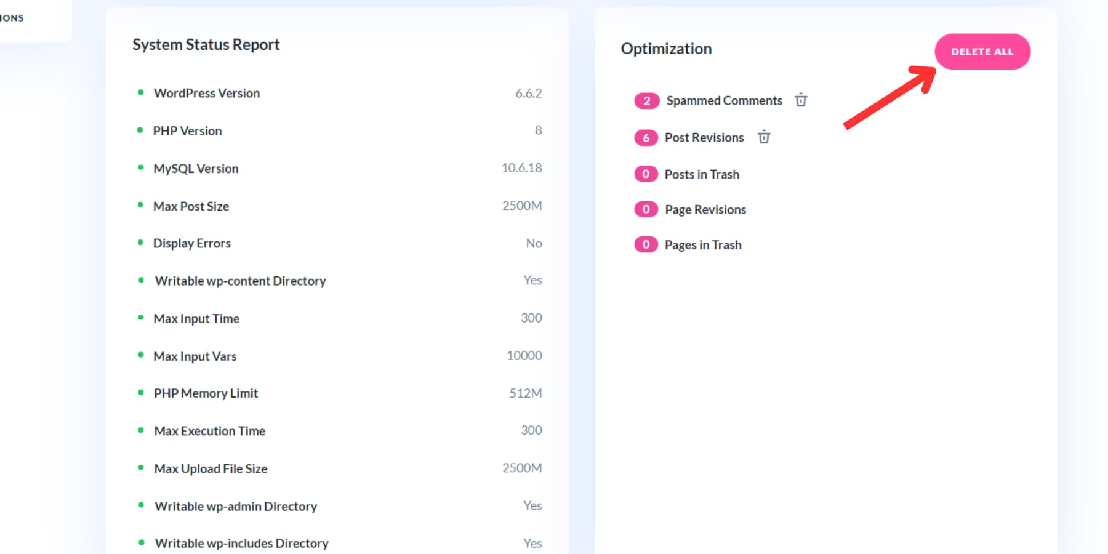Click the trash icon beside Post Revisions
This screenshot has width=1108, height=554.
pos(763,137)
